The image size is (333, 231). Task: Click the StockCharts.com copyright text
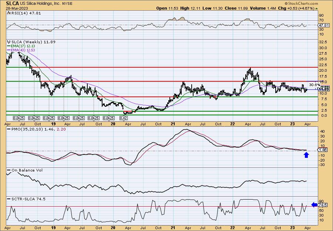click(x=301, y=3)
